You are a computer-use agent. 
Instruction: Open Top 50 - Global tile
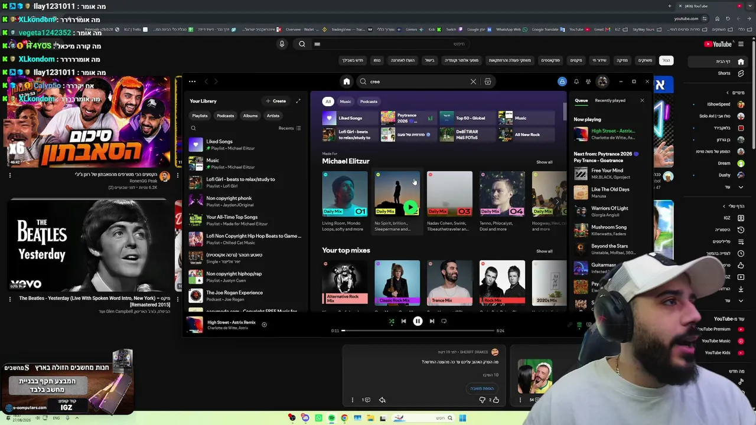click(x=467, y=118)
